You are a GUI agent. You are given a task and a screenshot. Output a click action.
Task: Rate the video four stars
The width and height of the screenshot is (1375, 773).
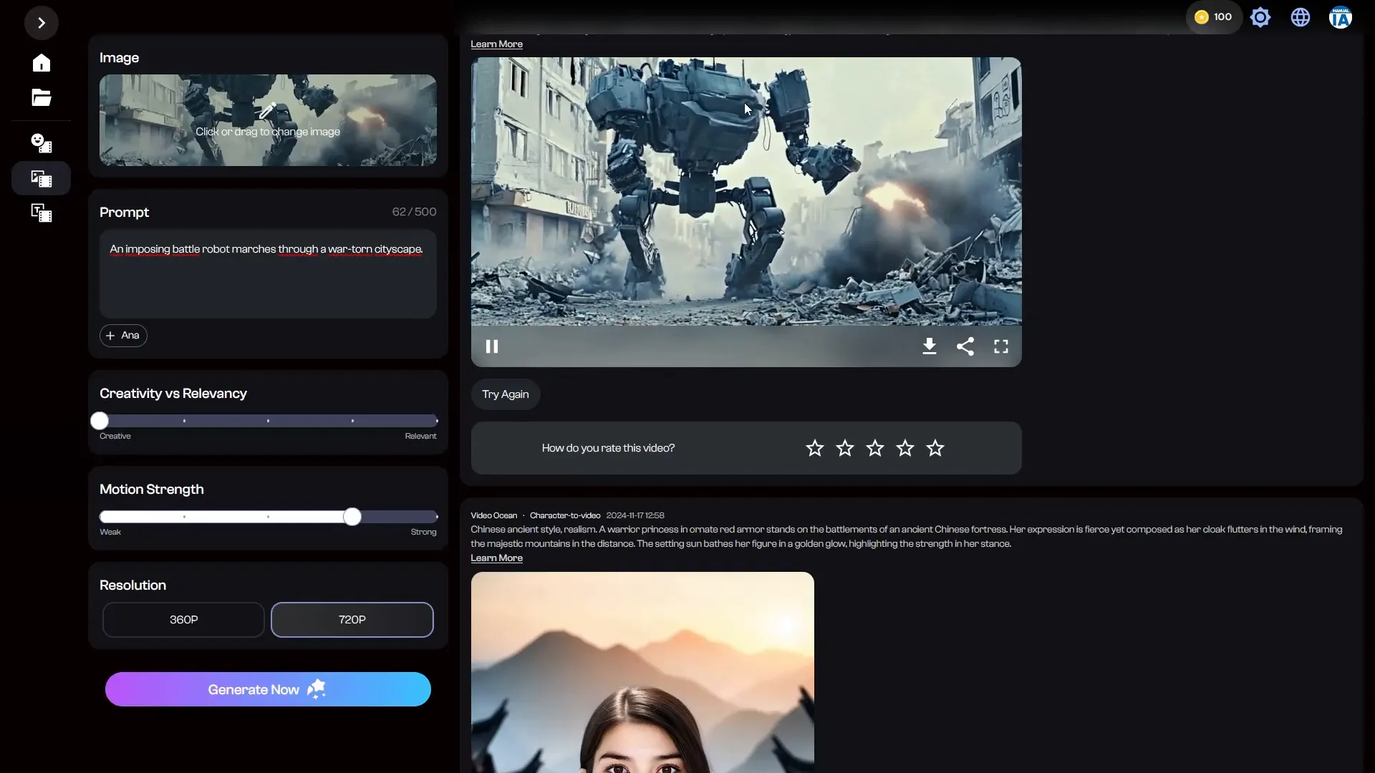point(905,448)
